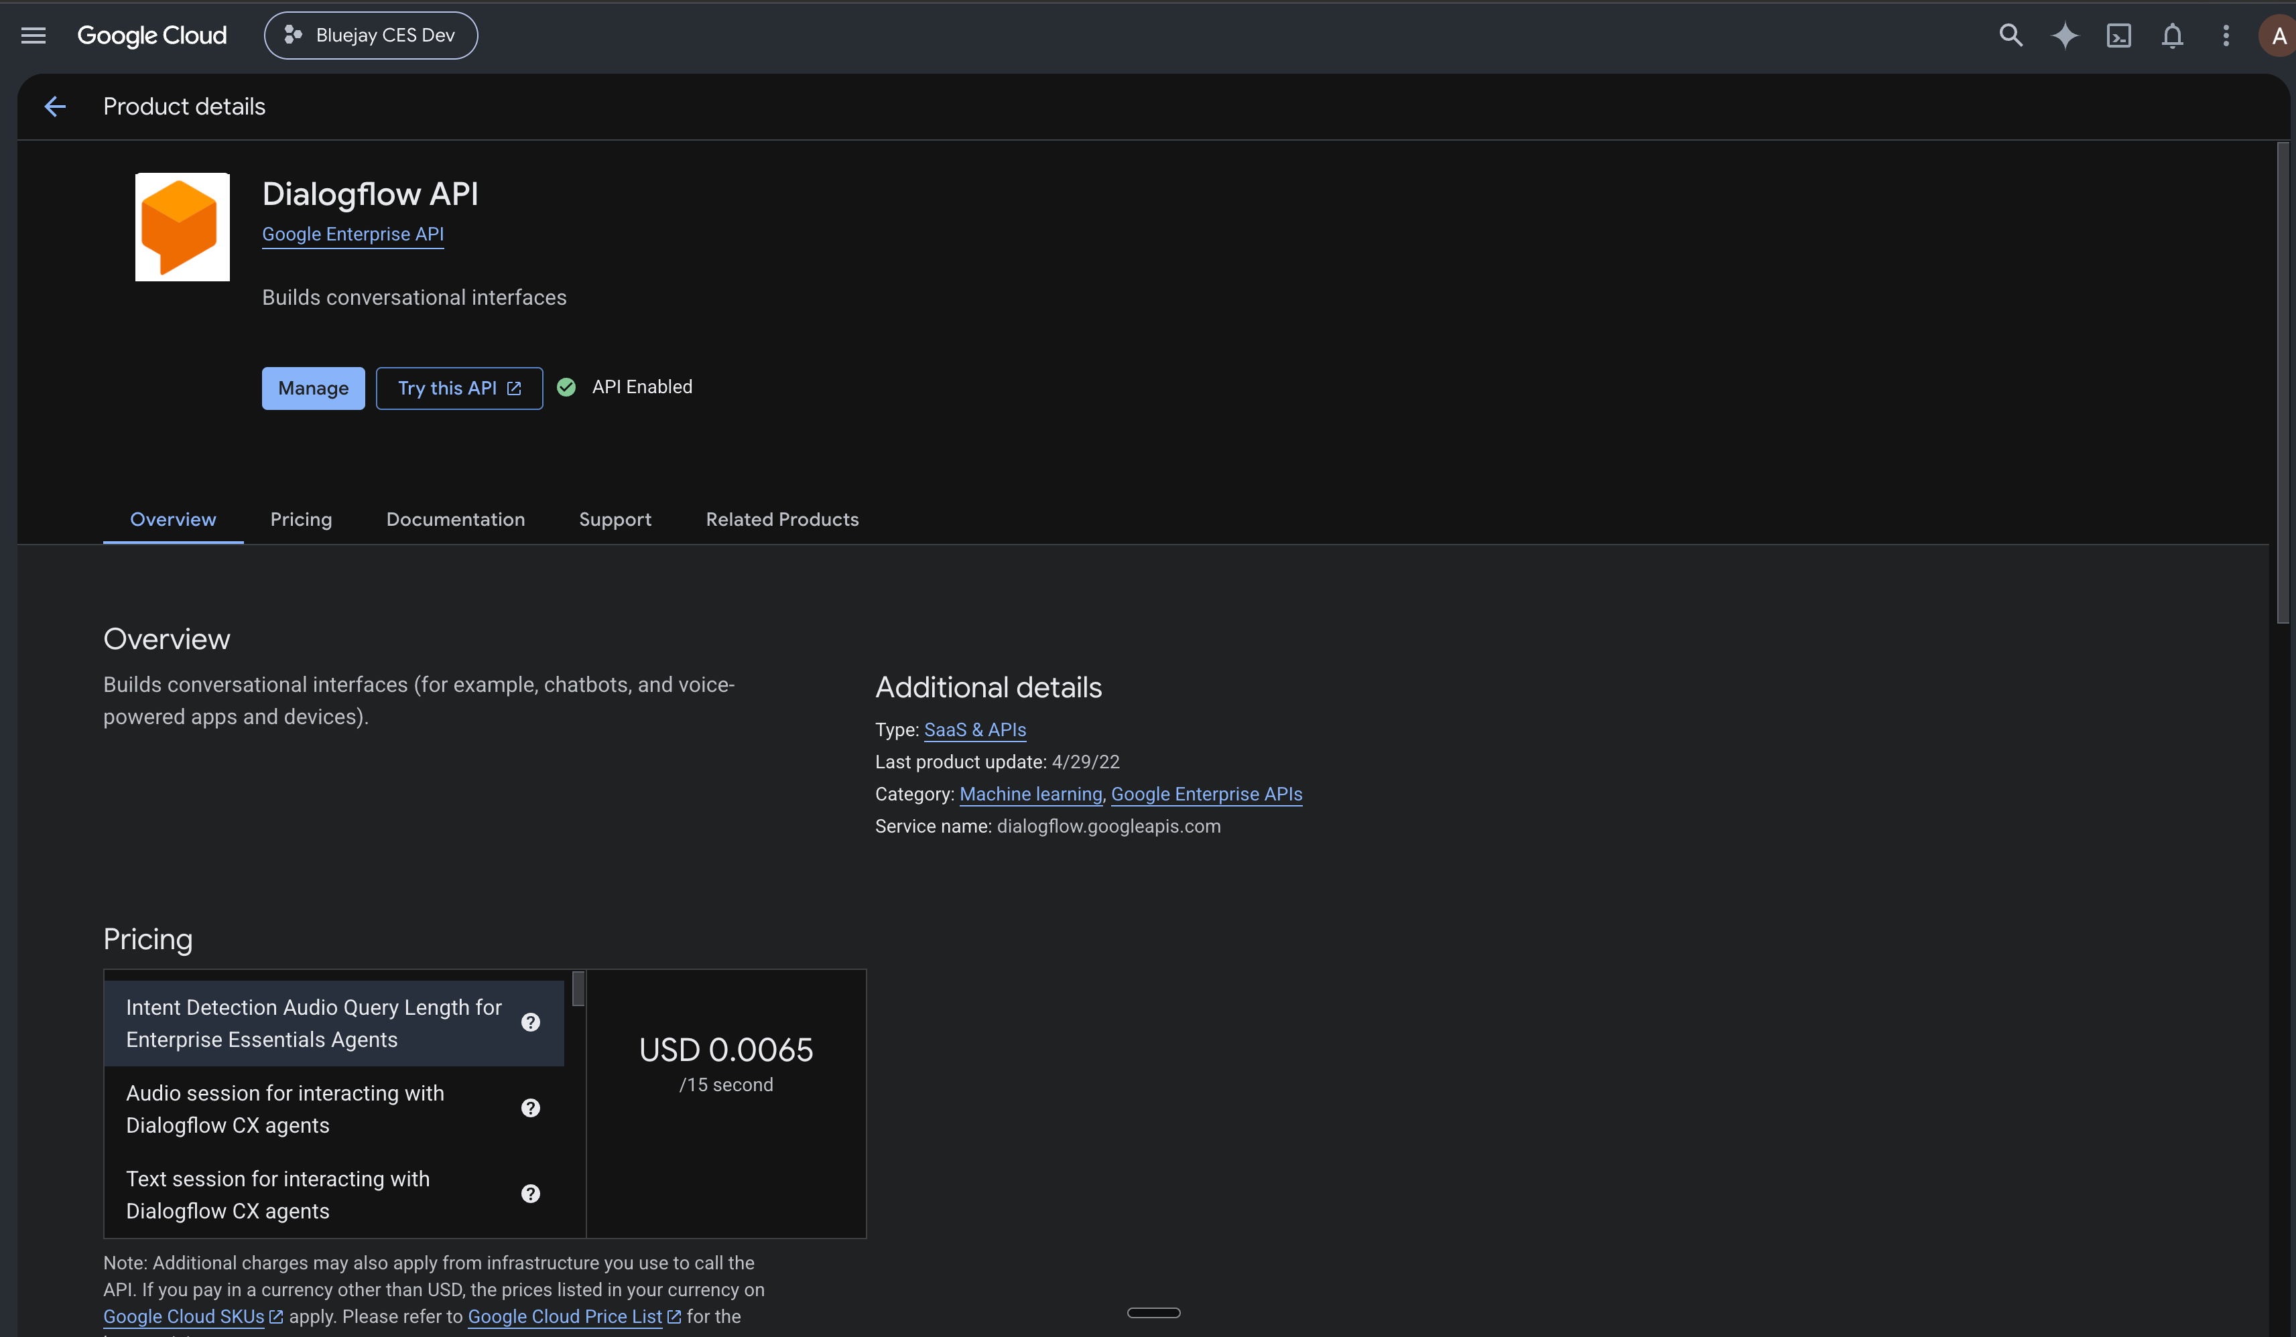Open the Bluejay CES Dev project picker
Screen dimensions: 2296x1337
(x=371, y=36)
